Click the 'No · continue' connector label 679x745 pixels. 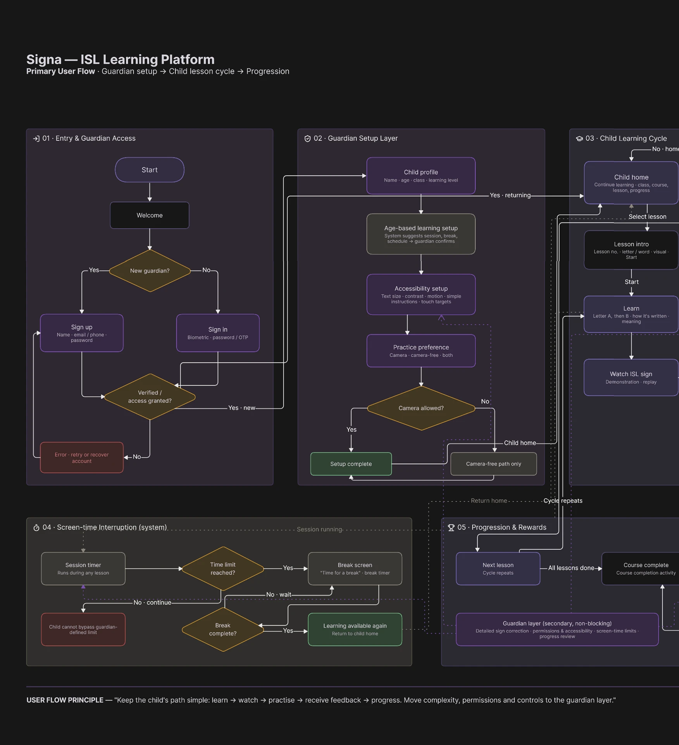click(152, 603)
